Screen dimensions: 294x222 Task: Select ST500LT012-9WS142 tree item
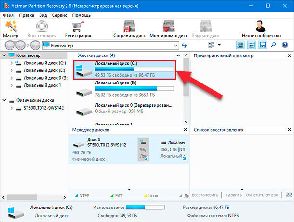[43, 108]
